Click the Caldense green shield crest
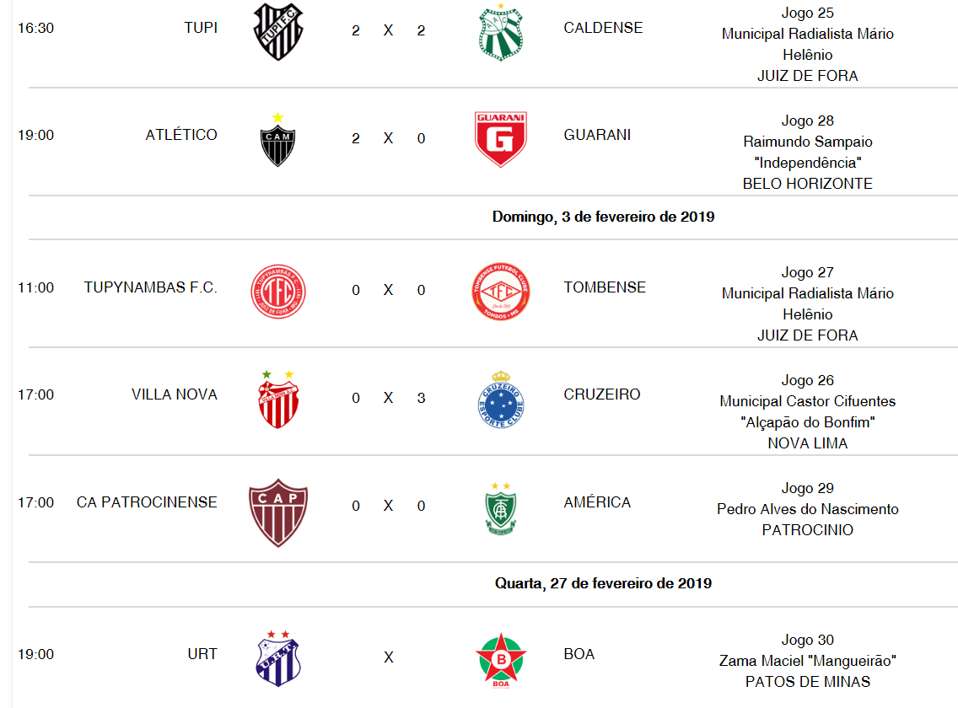 501,32
